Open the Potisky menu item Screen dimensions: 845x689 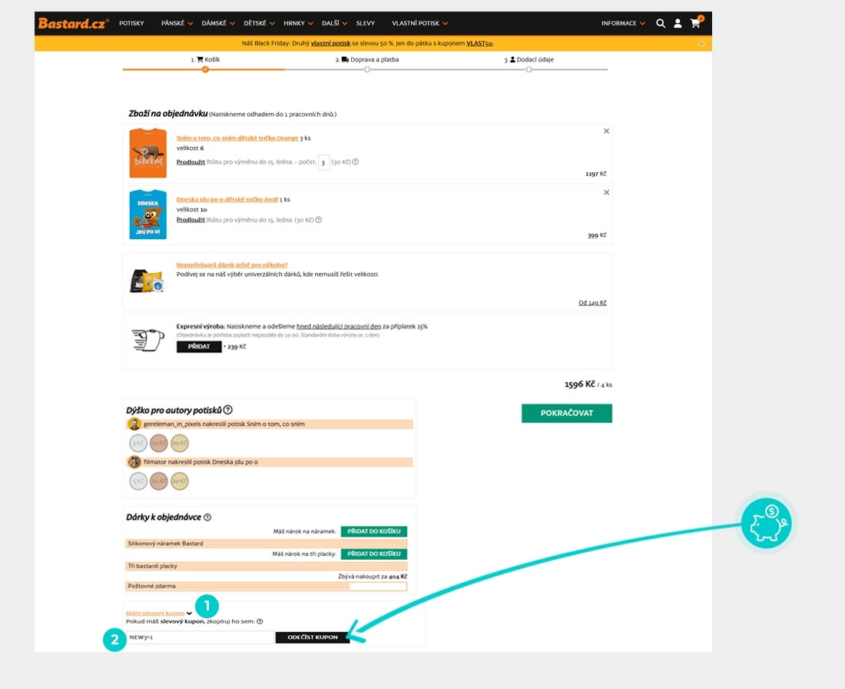click(131, 23)
